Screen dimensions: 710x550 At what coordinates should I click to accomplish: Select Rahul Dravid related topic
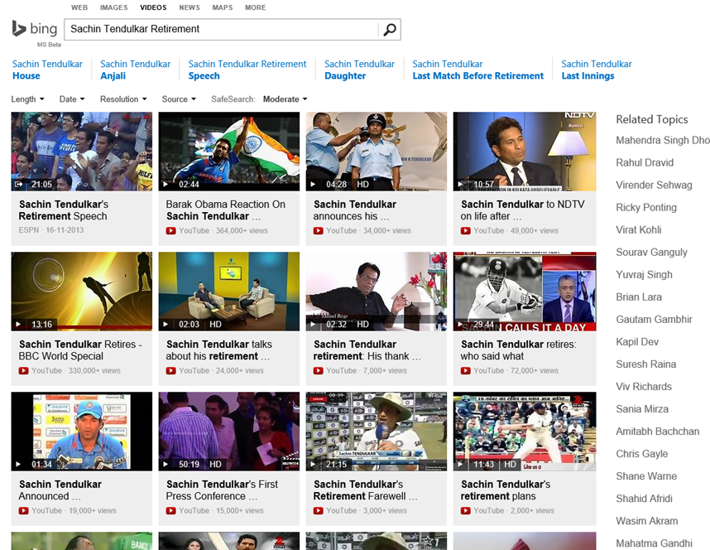click(645, 163)
